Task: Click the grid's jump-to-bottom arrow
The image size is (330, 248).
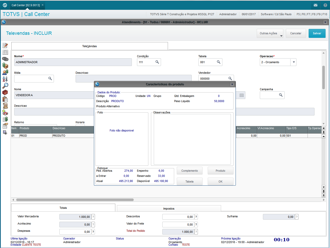Action: (324, 195)
